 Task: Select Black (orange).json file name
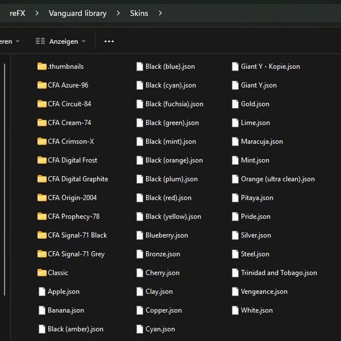pyautogui.click(x=174, y=160)
